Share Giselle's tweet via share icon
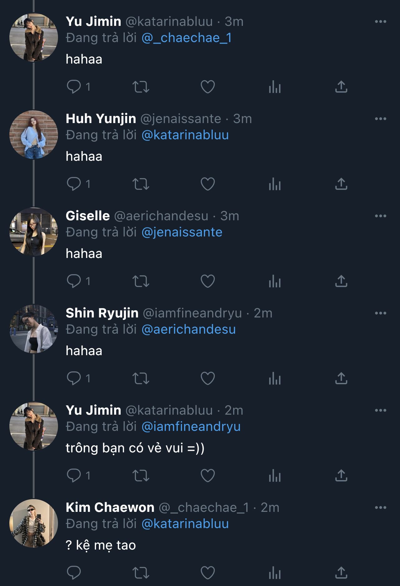This screenshot has height=586, width=400. click(341, 281)
